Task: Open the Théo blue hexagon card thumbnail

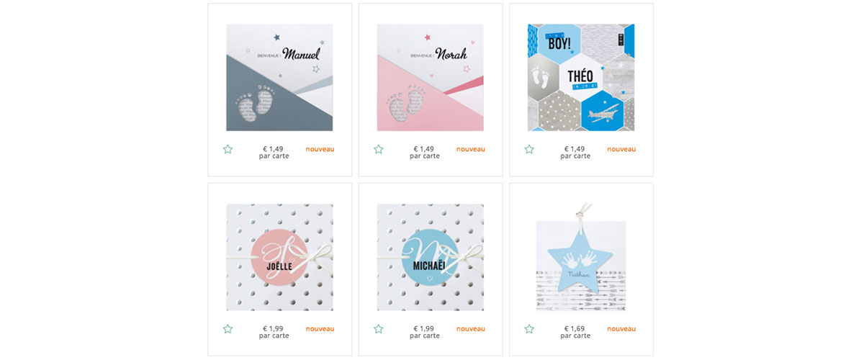Action: point(581,78)
